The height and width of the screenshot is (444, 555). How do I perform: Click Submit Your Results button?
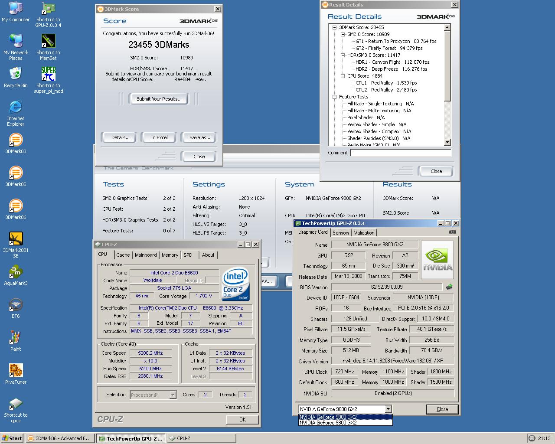159,99
